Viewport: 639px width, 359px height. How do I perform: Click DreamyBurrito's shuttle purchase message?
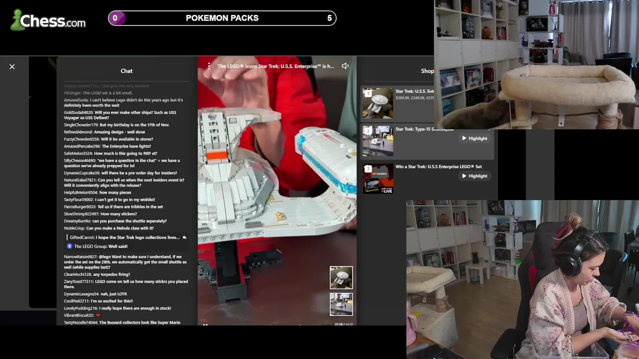point(115,221)
